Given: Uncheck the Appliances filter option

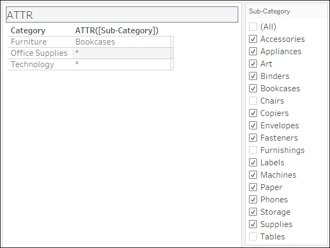Looking at the screenshot, I should point(253,52).
